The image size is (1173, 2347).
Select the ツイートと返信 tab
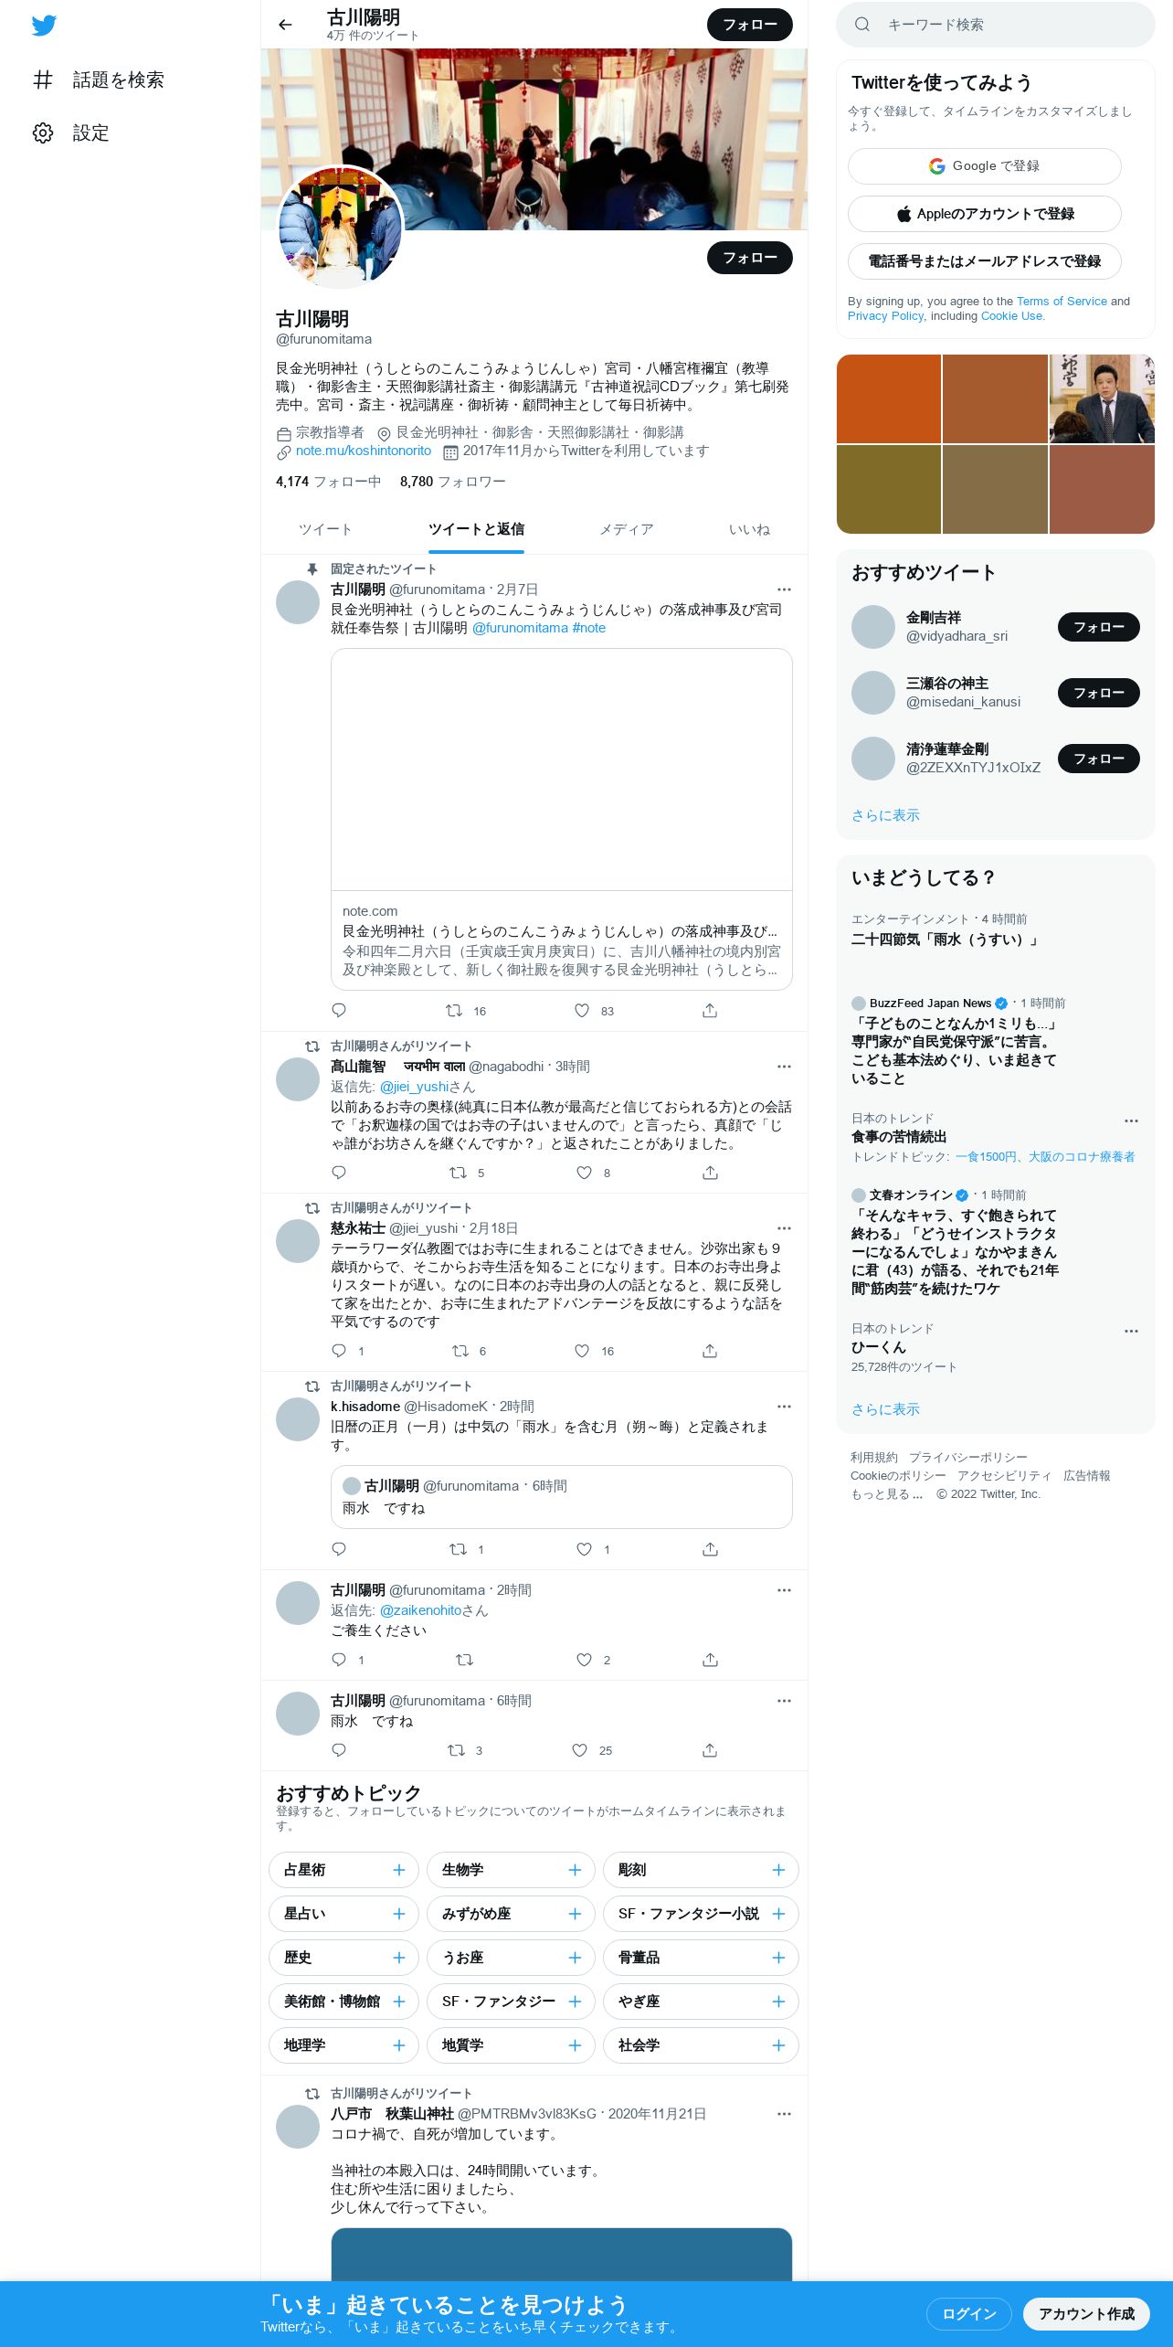click(476, 529)
